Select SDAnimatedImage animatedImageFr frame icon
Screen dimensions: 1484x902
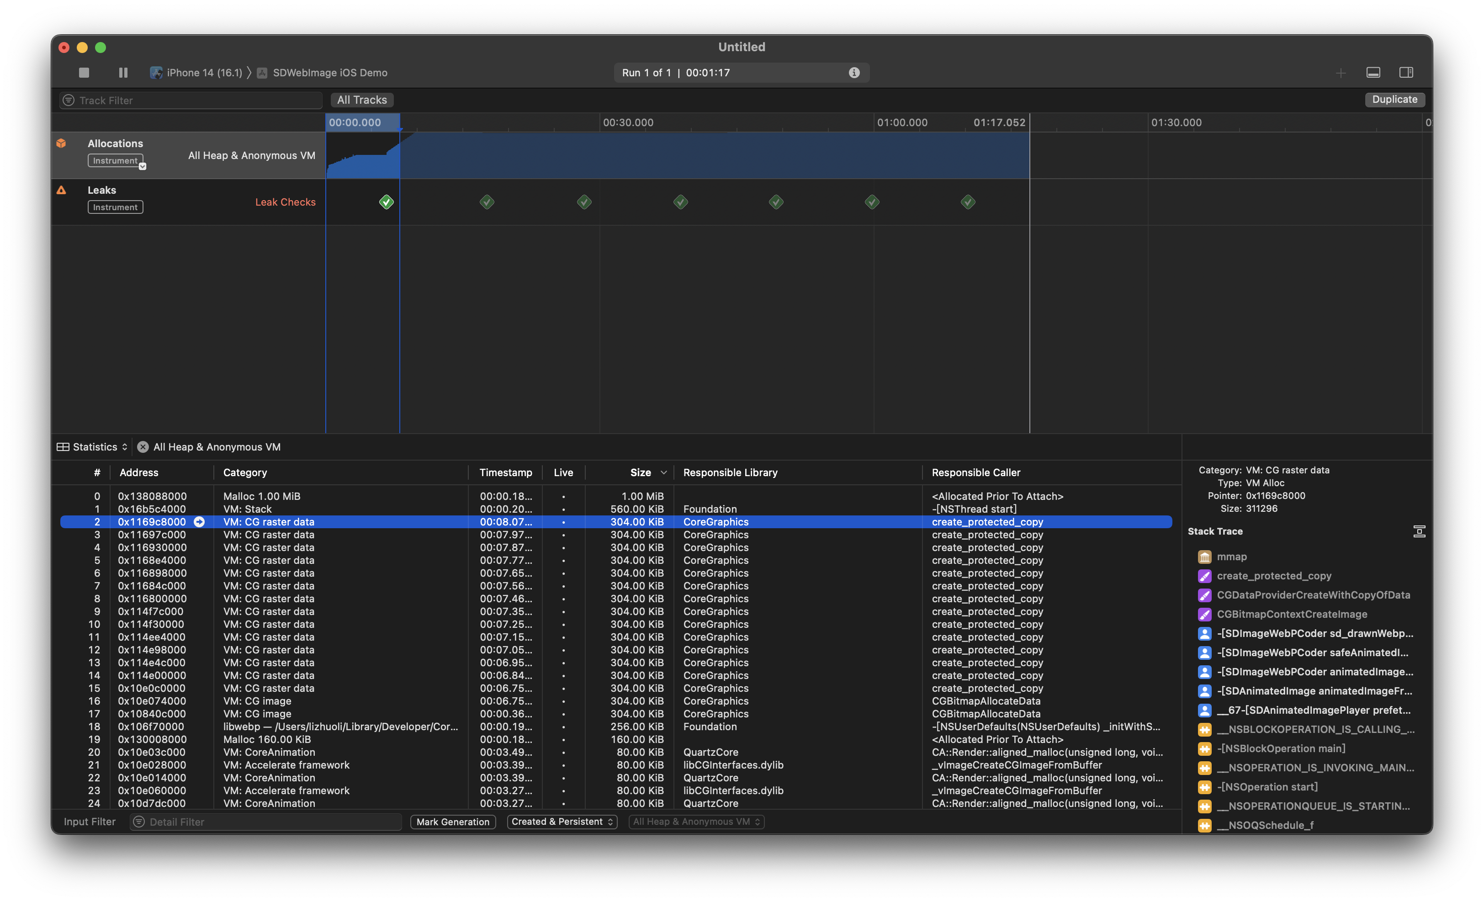1204,691
